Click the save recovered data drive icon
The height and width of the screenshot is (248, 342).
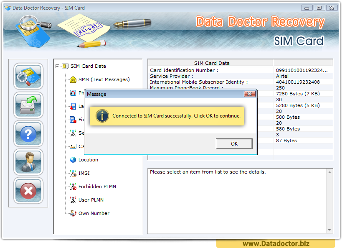tap(28, 105)
